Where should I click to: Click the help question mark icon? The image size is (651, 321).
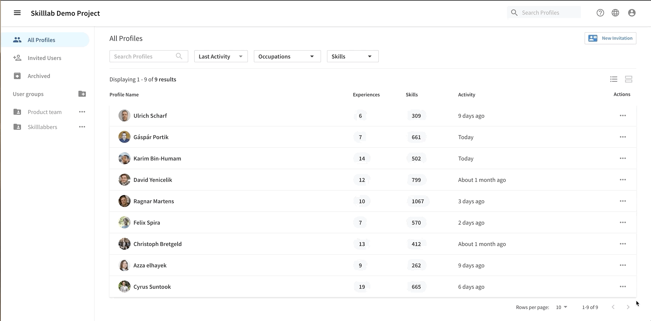[x=600, y=13]
